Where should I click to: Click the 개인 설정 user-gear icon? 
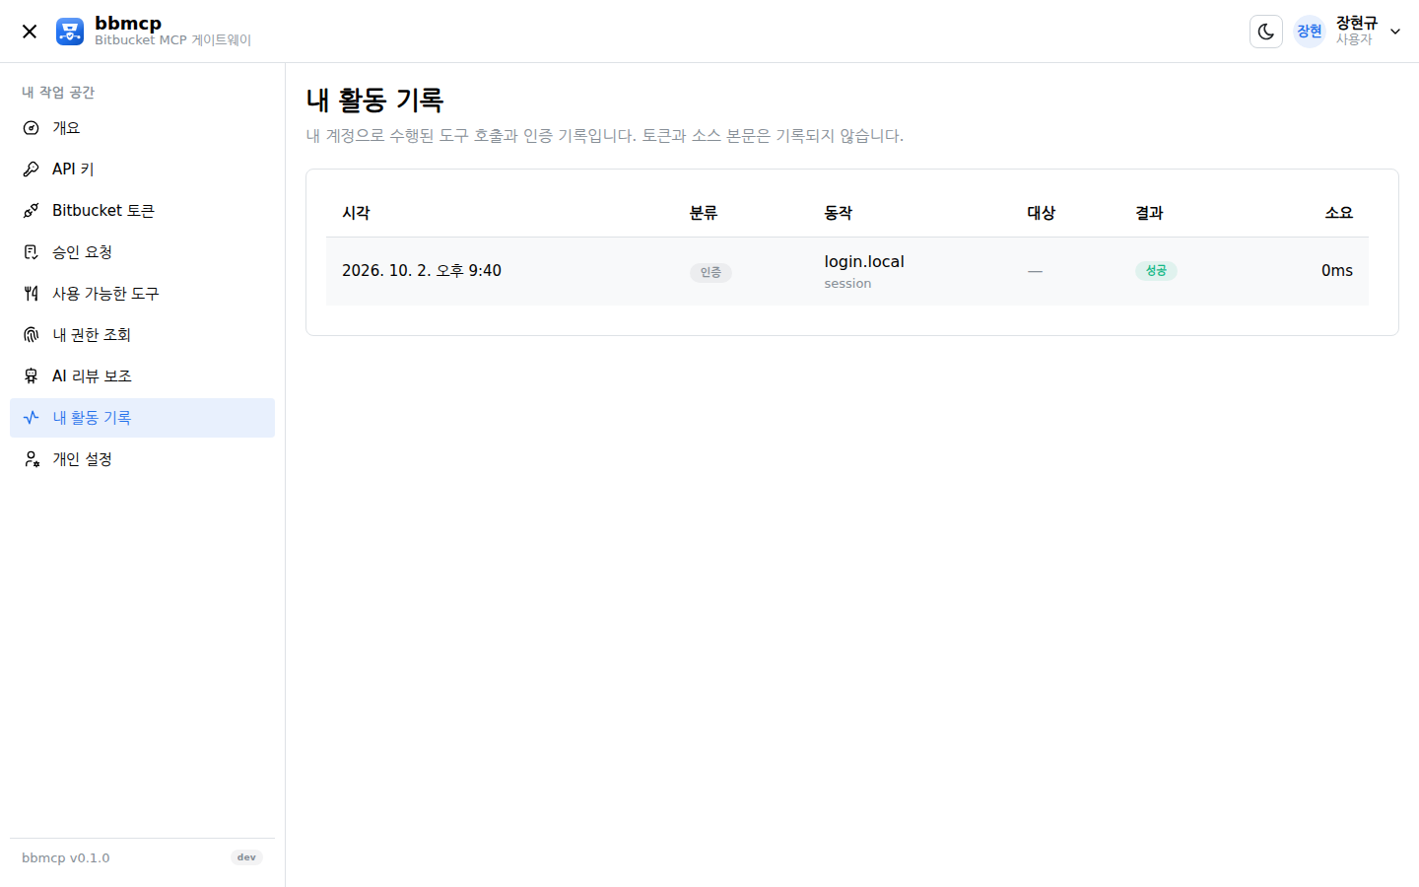(32, 459)
